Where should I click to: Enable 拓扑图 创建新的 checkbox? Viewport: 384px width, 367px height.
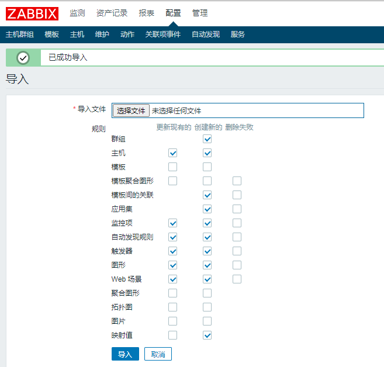(x=207, y=307)
